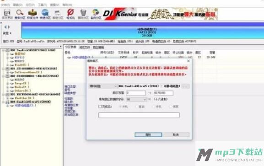Switch to the 浏览文件 tab
This screenshot has height=166, width=264.
tap(85, 47)
